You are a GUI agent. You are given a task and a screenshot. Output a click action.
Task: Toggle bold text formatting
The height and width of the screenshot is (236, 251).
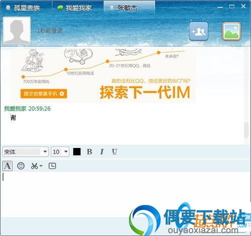point(89,151)
